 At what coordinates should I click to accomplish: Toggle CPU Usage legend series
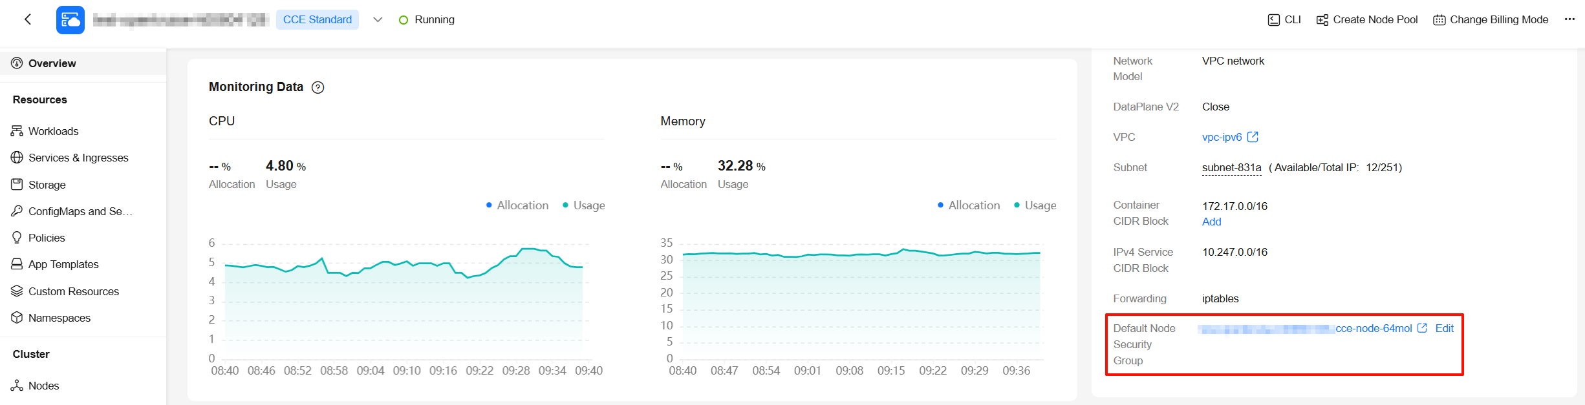(x=583, y=205)
